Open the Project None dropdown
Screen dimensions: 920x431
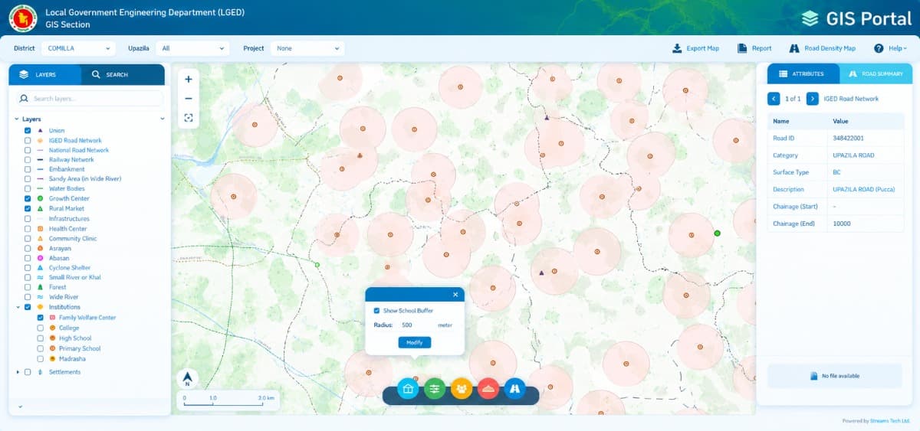(x=307, y=48)
